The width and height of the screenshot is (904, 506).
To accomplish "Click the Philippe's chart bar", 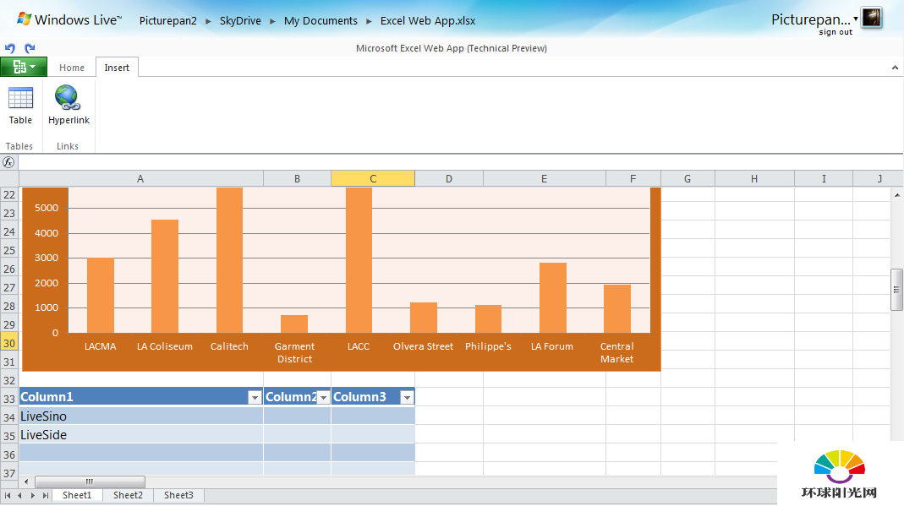I will point(488,319).
